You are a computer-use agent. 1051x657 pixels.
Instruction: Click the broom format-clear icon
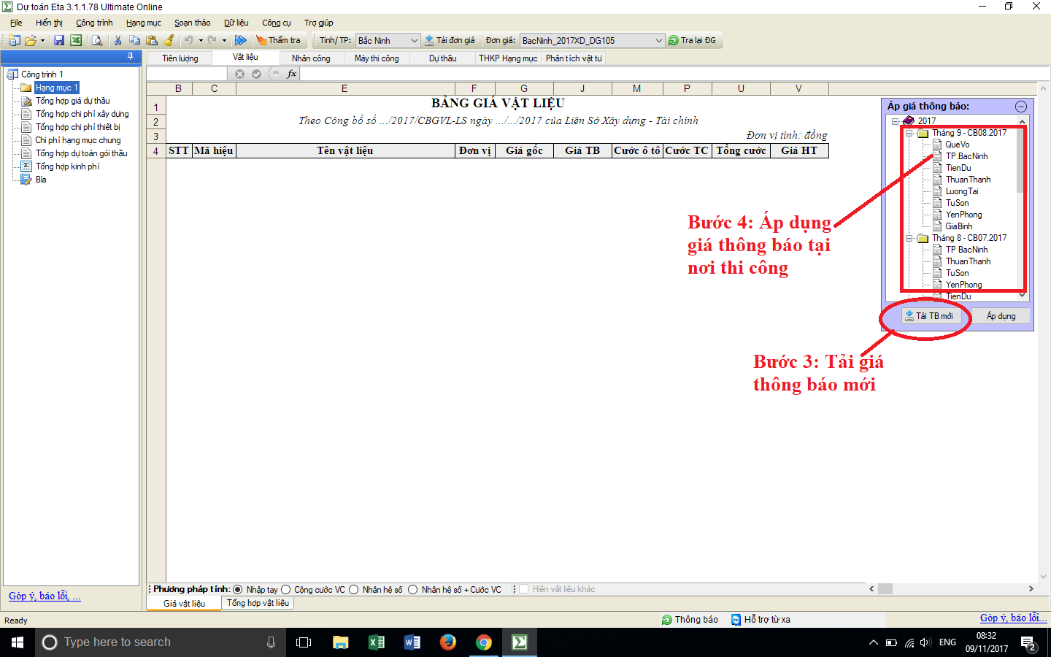tap(169, 41)
